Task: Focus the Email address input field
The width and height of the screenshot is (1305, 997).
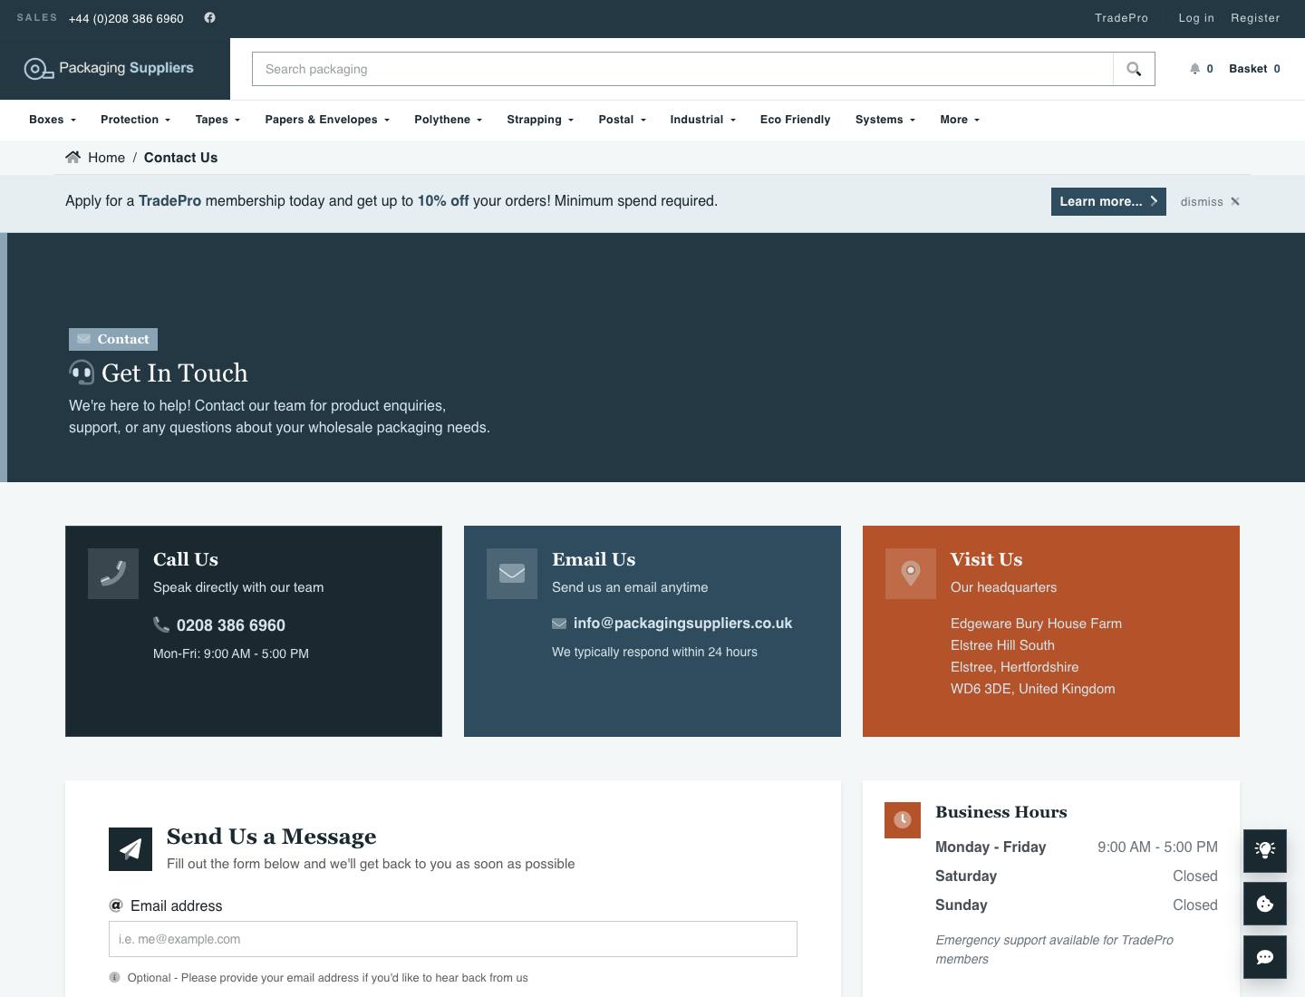Action: (x=453, y=939)
